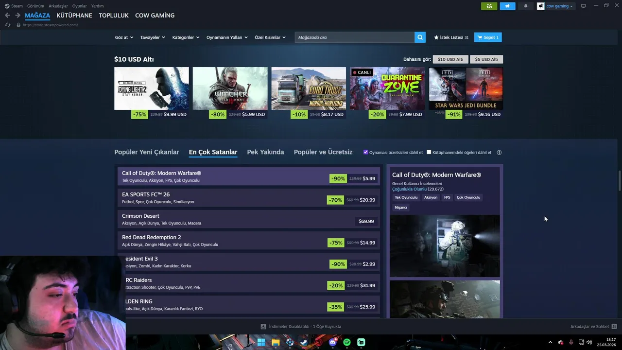Image resolution: width=622 pixels, height=350 pixels.
Task: Check 'Kütüphanemdeki öğeleri dâhil et' checkbox
Action: pos(429,152)
